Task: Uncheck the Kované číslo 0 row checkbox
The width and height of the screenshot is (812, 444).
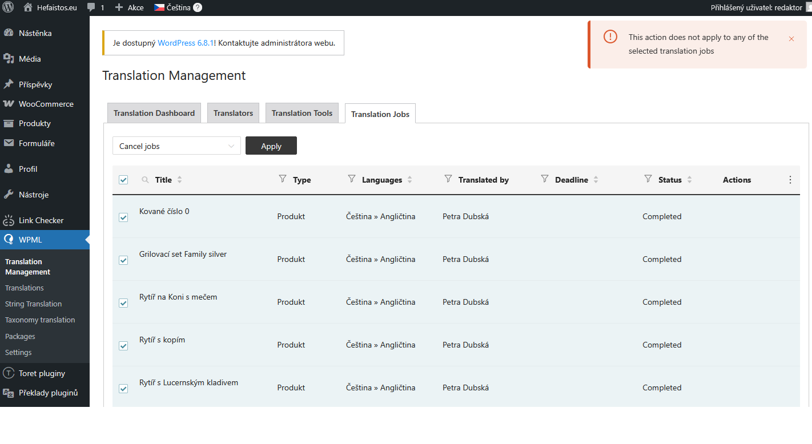Action: coord(123,217)
